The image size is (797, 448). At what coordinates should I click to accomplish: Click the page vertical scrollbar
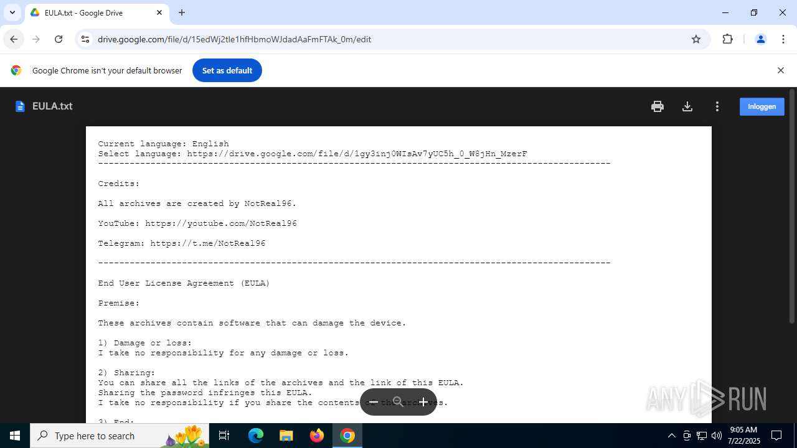pos(792,207)
